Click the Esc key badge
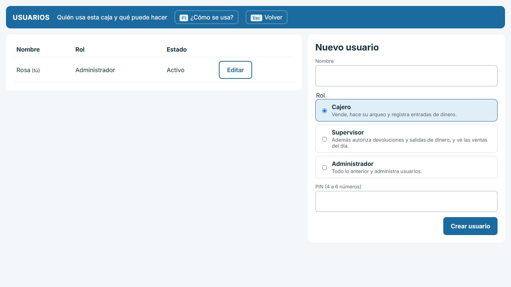Image resolution: width=511 pixels, height=287 pixels. (x=256, y=18)
